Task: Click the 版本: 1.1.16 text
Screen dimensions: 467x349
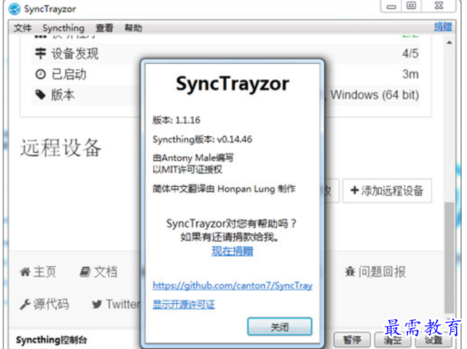Action: 176,120
